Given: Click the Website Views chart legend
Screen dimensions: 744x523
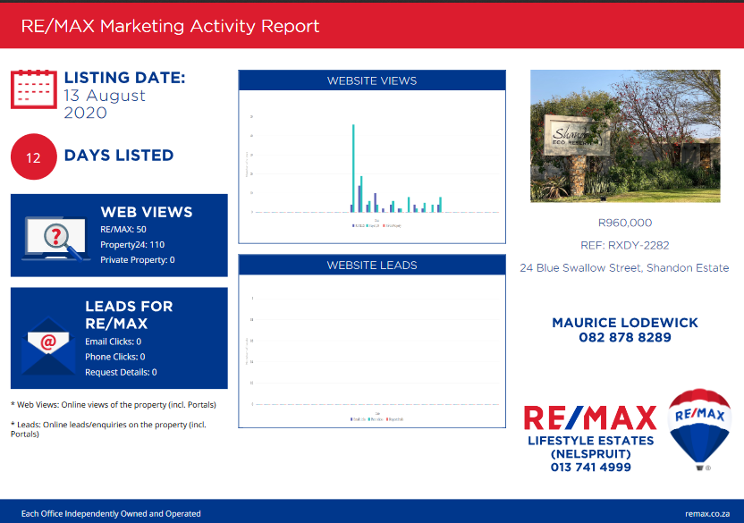Looking at the screenshot, I should coord(376,226).
